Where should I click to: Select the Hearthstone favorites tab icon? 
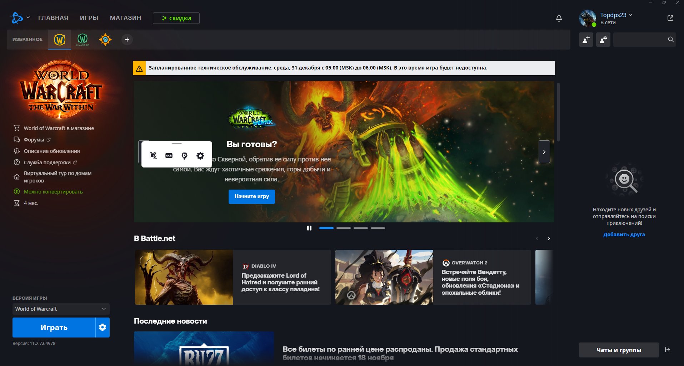point(104,40)
